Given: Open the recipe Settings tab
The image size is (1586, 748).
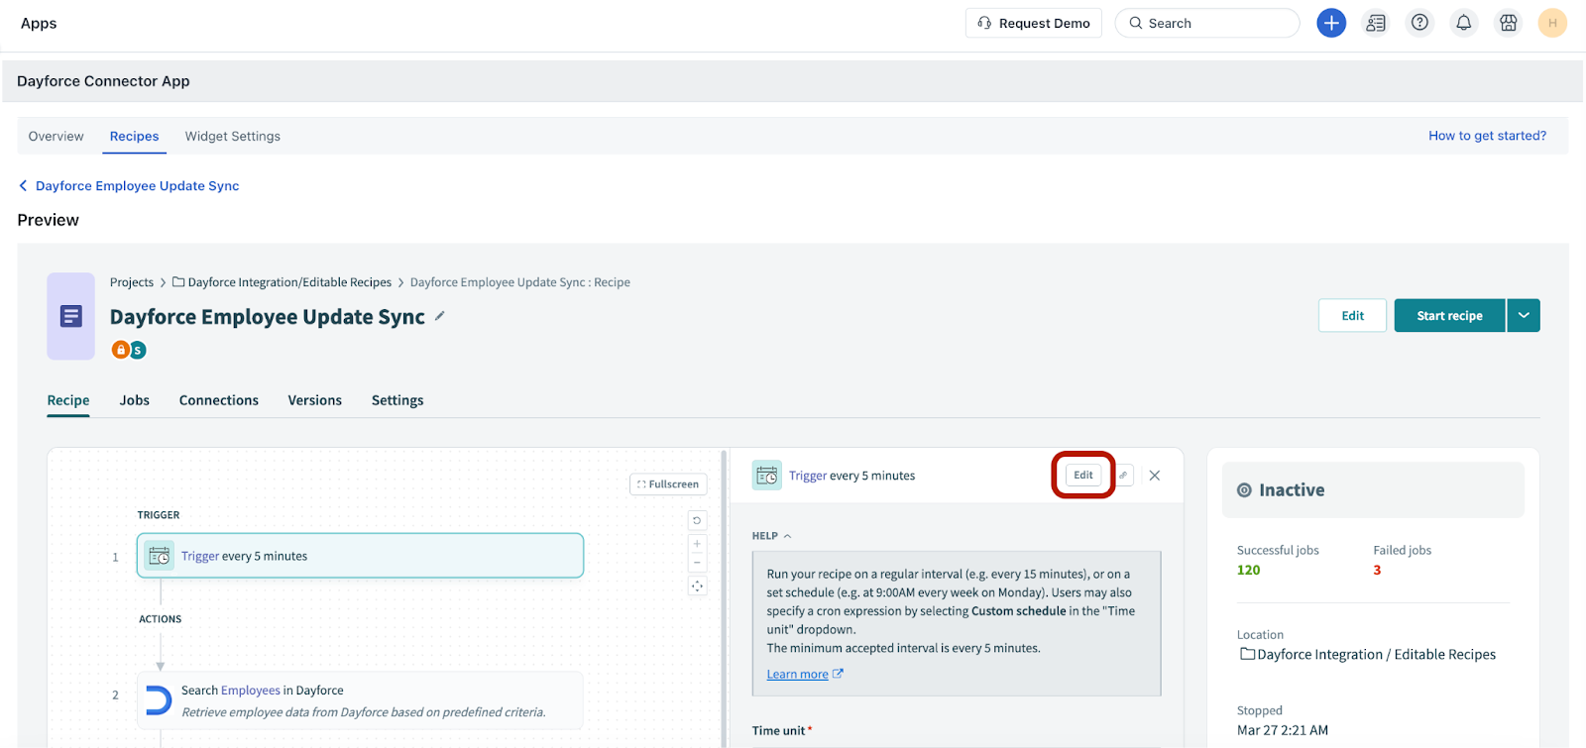Looking at the screenshot, I should [397, 400].
